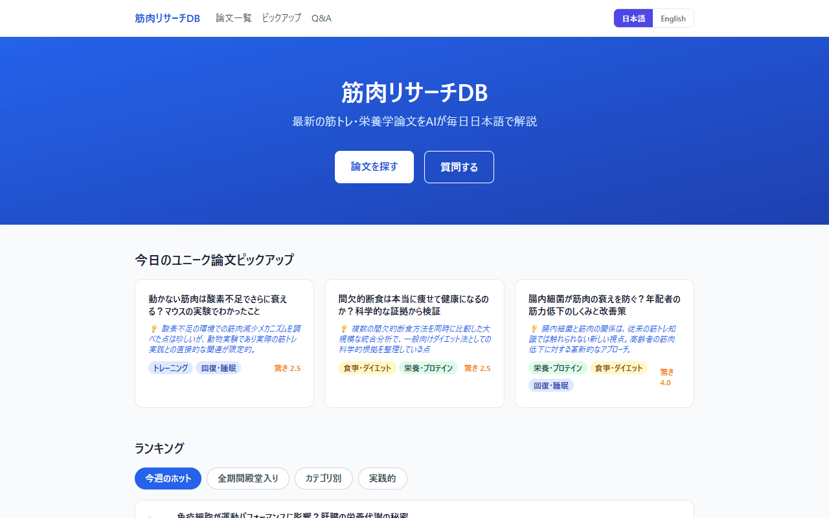Click the summary text of the 酸素不足 card
This screenshot has height=518, width=829.
point(224,339)
